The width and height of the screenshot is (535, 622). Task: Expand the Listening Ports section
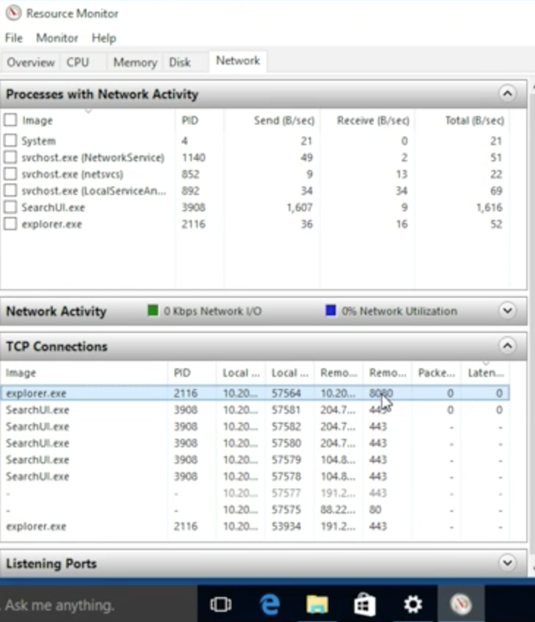point(507,563)
